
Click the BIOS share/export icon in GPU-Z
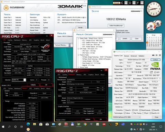(151, 72)
